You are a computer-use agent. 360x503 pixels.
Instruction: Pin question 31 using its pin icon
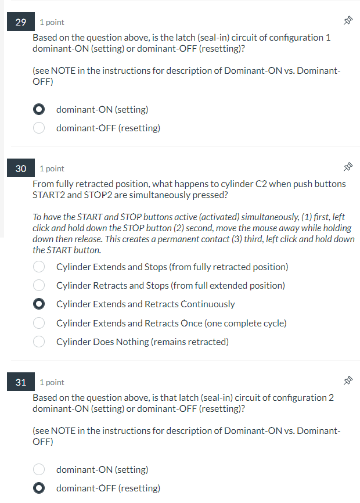[x=348, y=380]
